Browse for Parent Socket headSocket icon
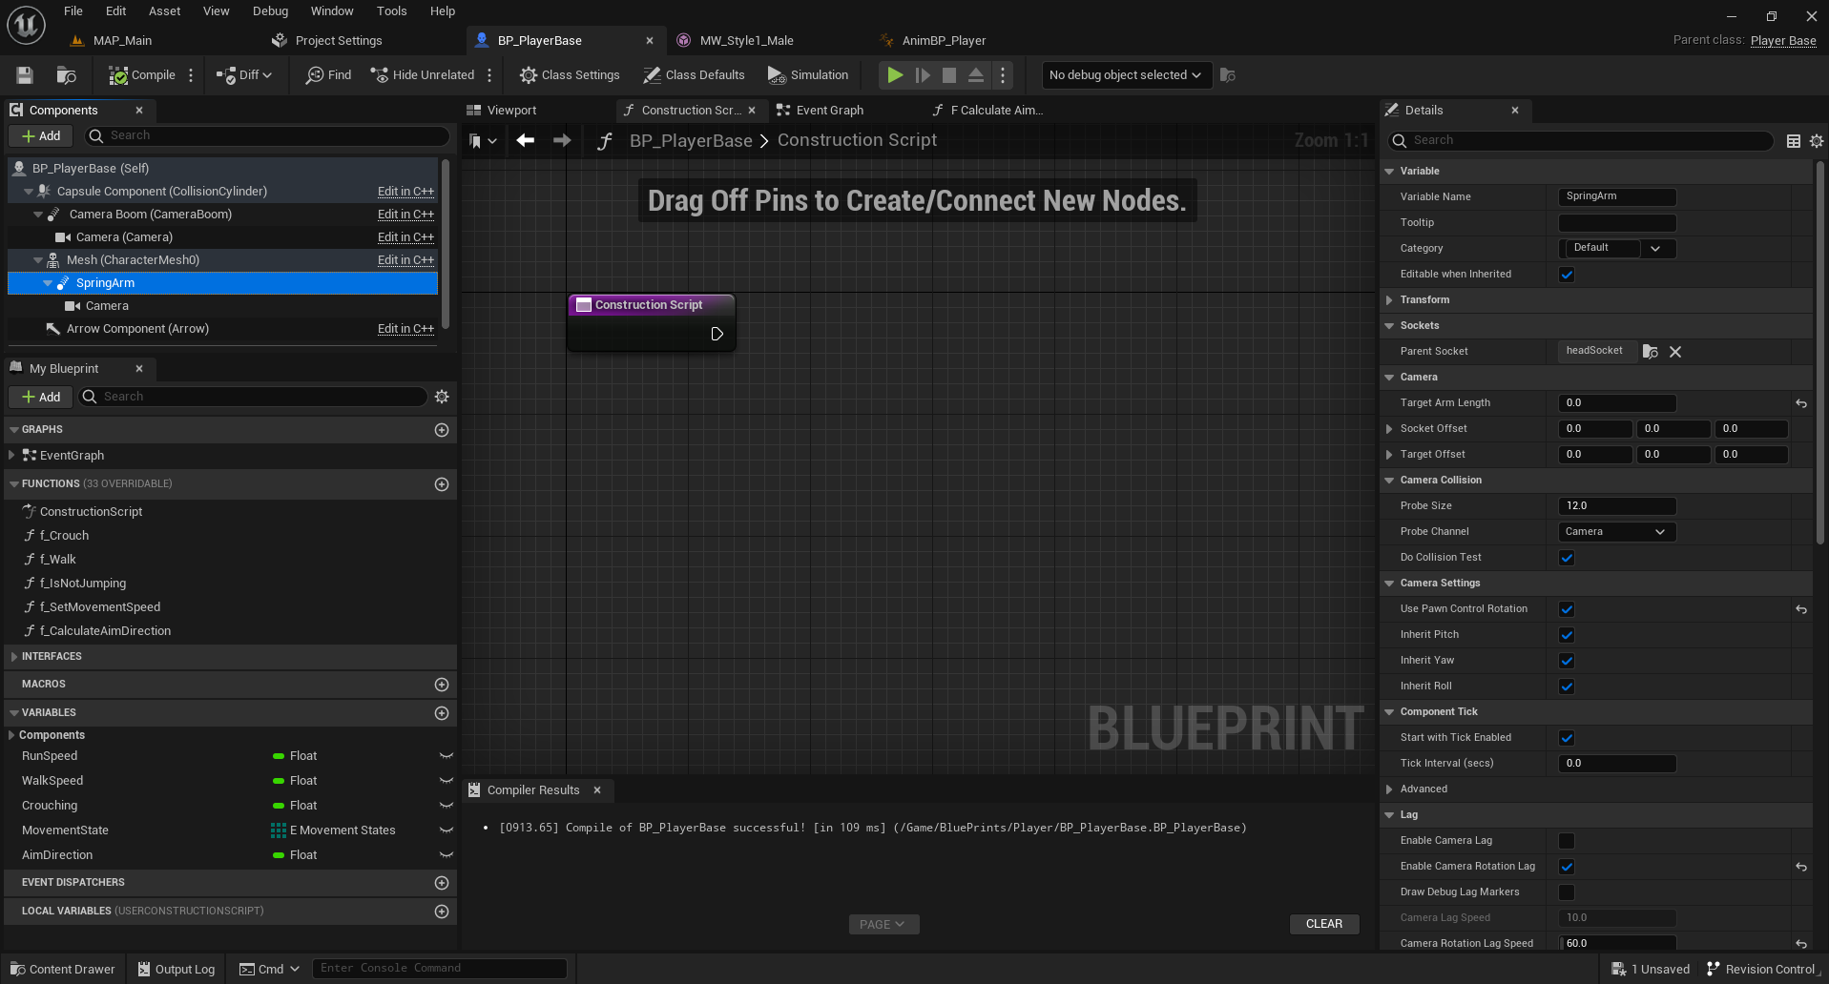 1651,352
